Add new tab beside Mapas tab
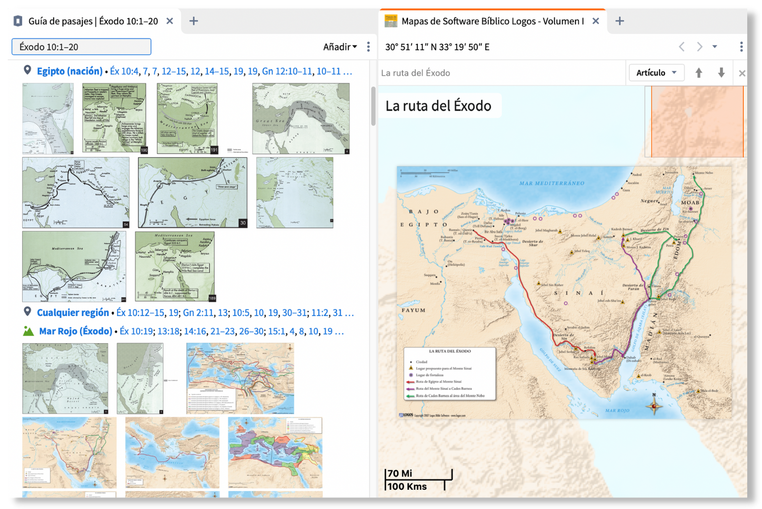The height and width of the screenshot is (509, 762). point(620,21)
